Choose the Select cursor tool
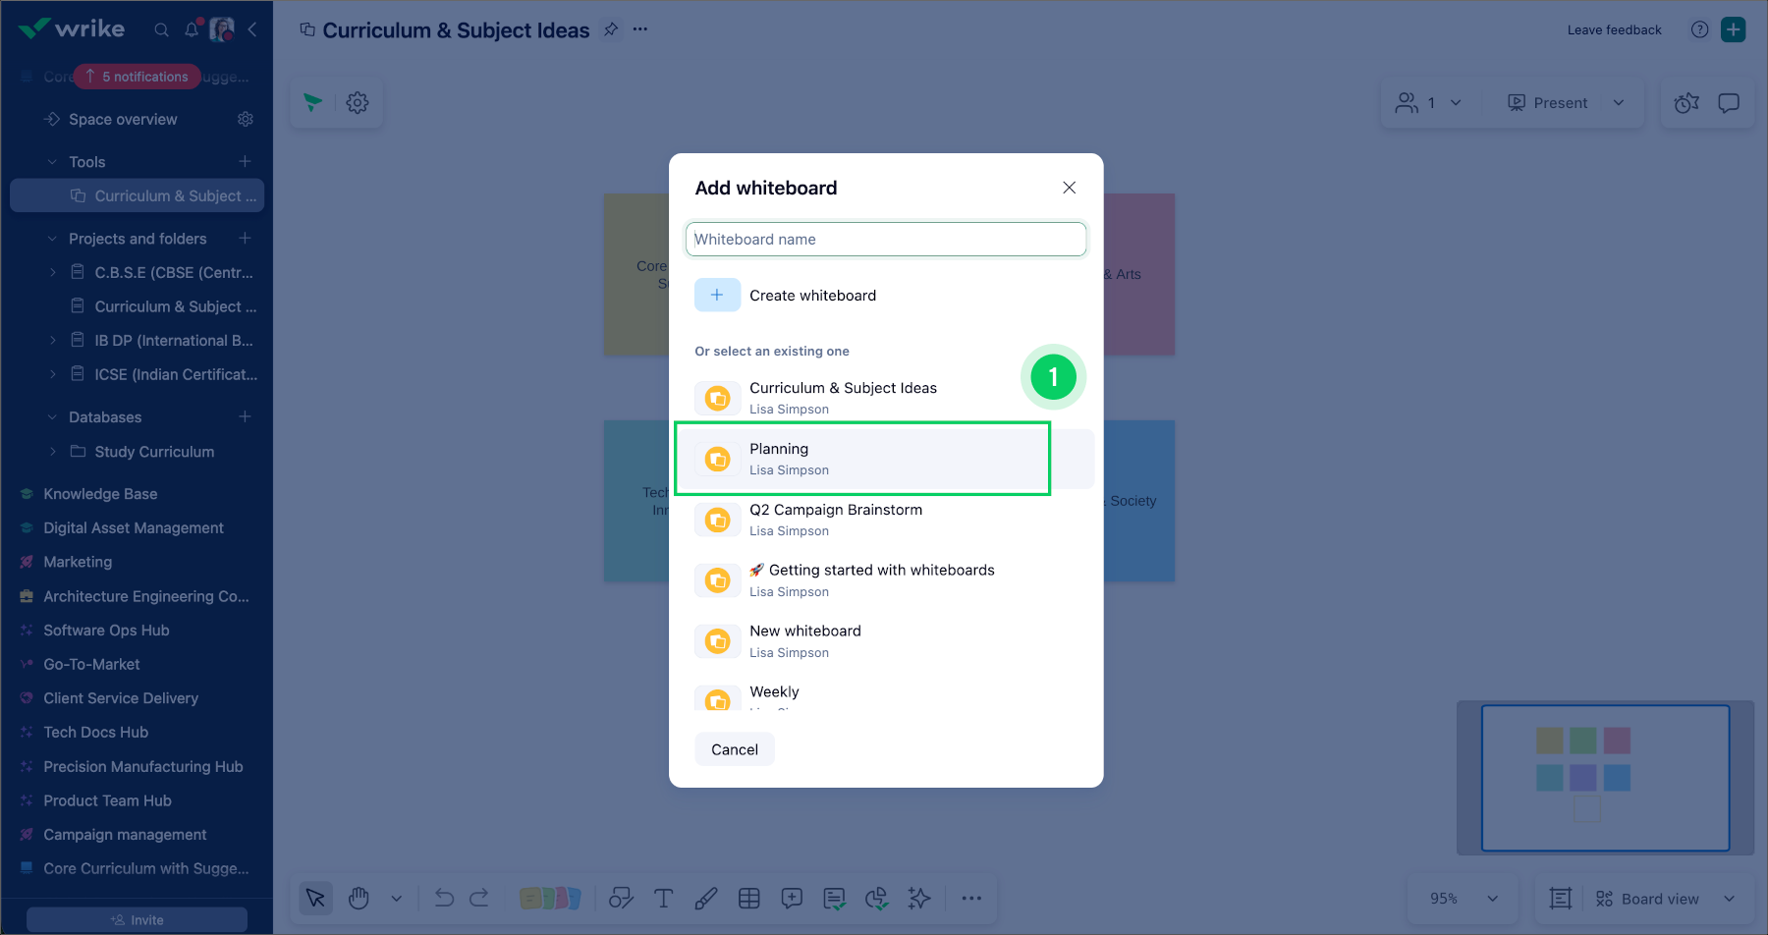 315,898
